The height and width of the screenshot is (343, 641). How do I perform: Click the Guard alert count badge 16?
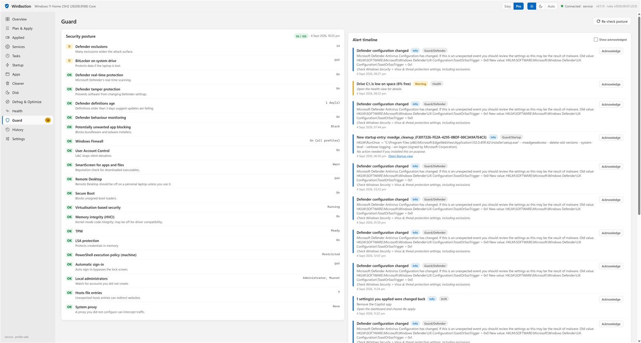click(48, 120)
